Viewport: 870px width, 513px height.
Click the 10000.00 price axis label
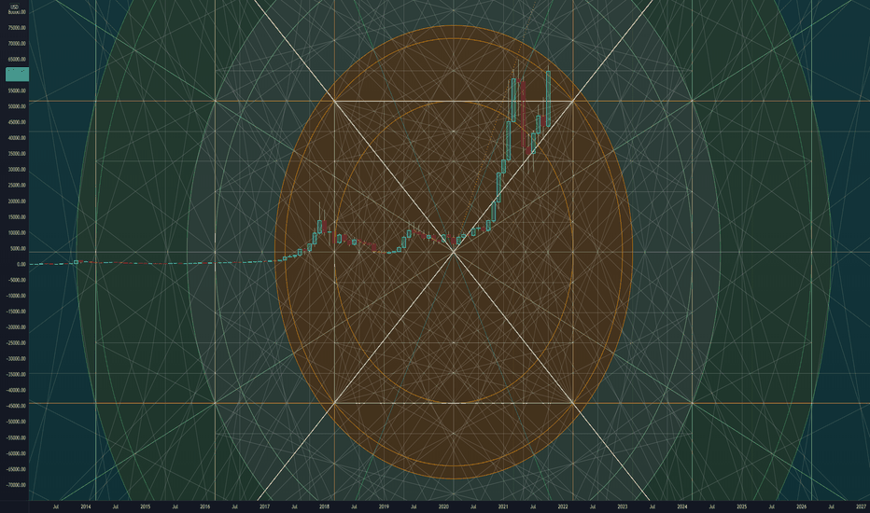[x=17, y=233]
